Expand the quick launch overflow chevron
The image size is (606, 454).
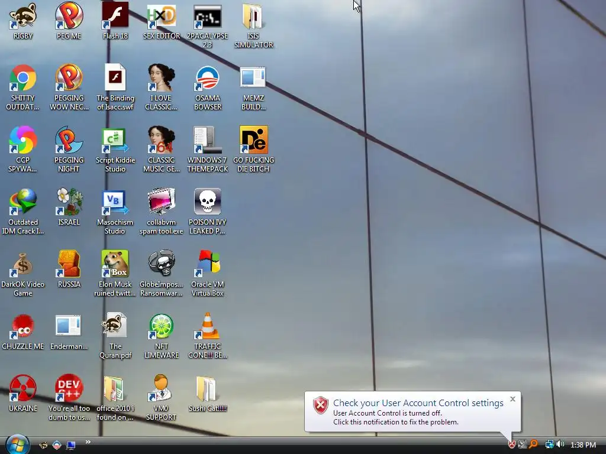[x=88, y=442]
